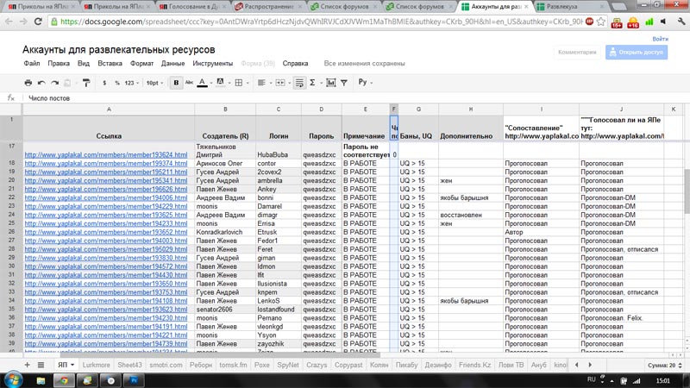
Task: Add a new sheet with plus icon
Action: click(28, 366)
